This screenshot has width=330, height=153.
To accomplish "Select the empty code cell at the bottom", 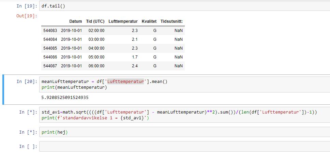I will point(184,147).
